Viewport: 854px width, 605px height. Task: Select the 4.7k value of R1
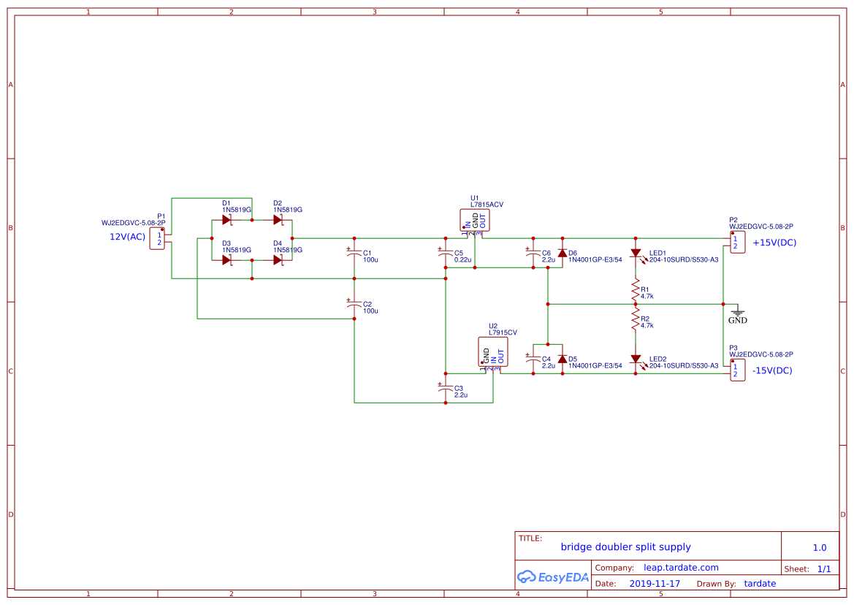(647, 297)
